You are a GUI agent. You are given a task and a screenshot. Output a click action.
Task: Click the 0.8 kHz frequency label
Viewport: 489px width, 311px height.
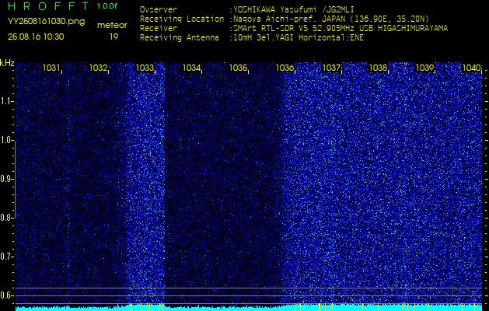(x=6, y=218)
